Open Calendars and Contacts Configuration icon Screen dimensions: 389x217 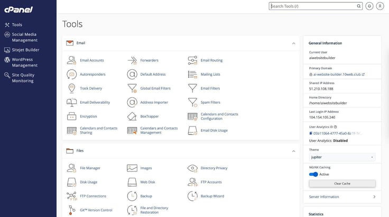point(192,116)
